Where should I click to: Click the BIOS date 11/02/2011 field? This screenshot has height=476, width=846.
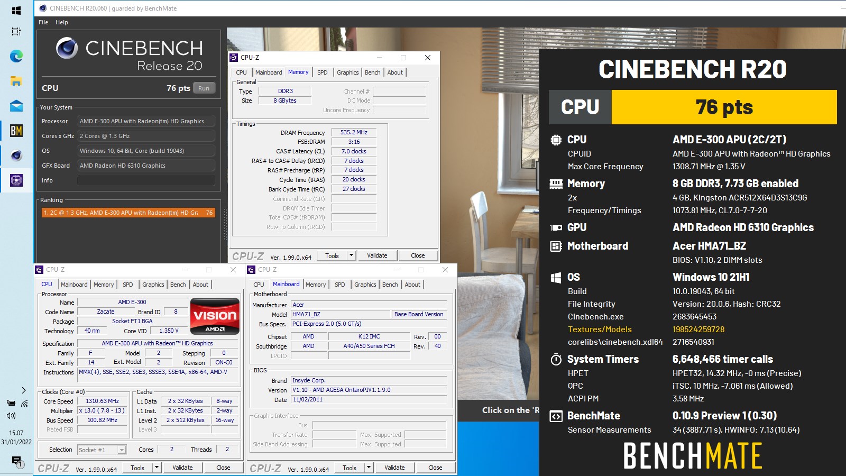[x=369, y=400]
